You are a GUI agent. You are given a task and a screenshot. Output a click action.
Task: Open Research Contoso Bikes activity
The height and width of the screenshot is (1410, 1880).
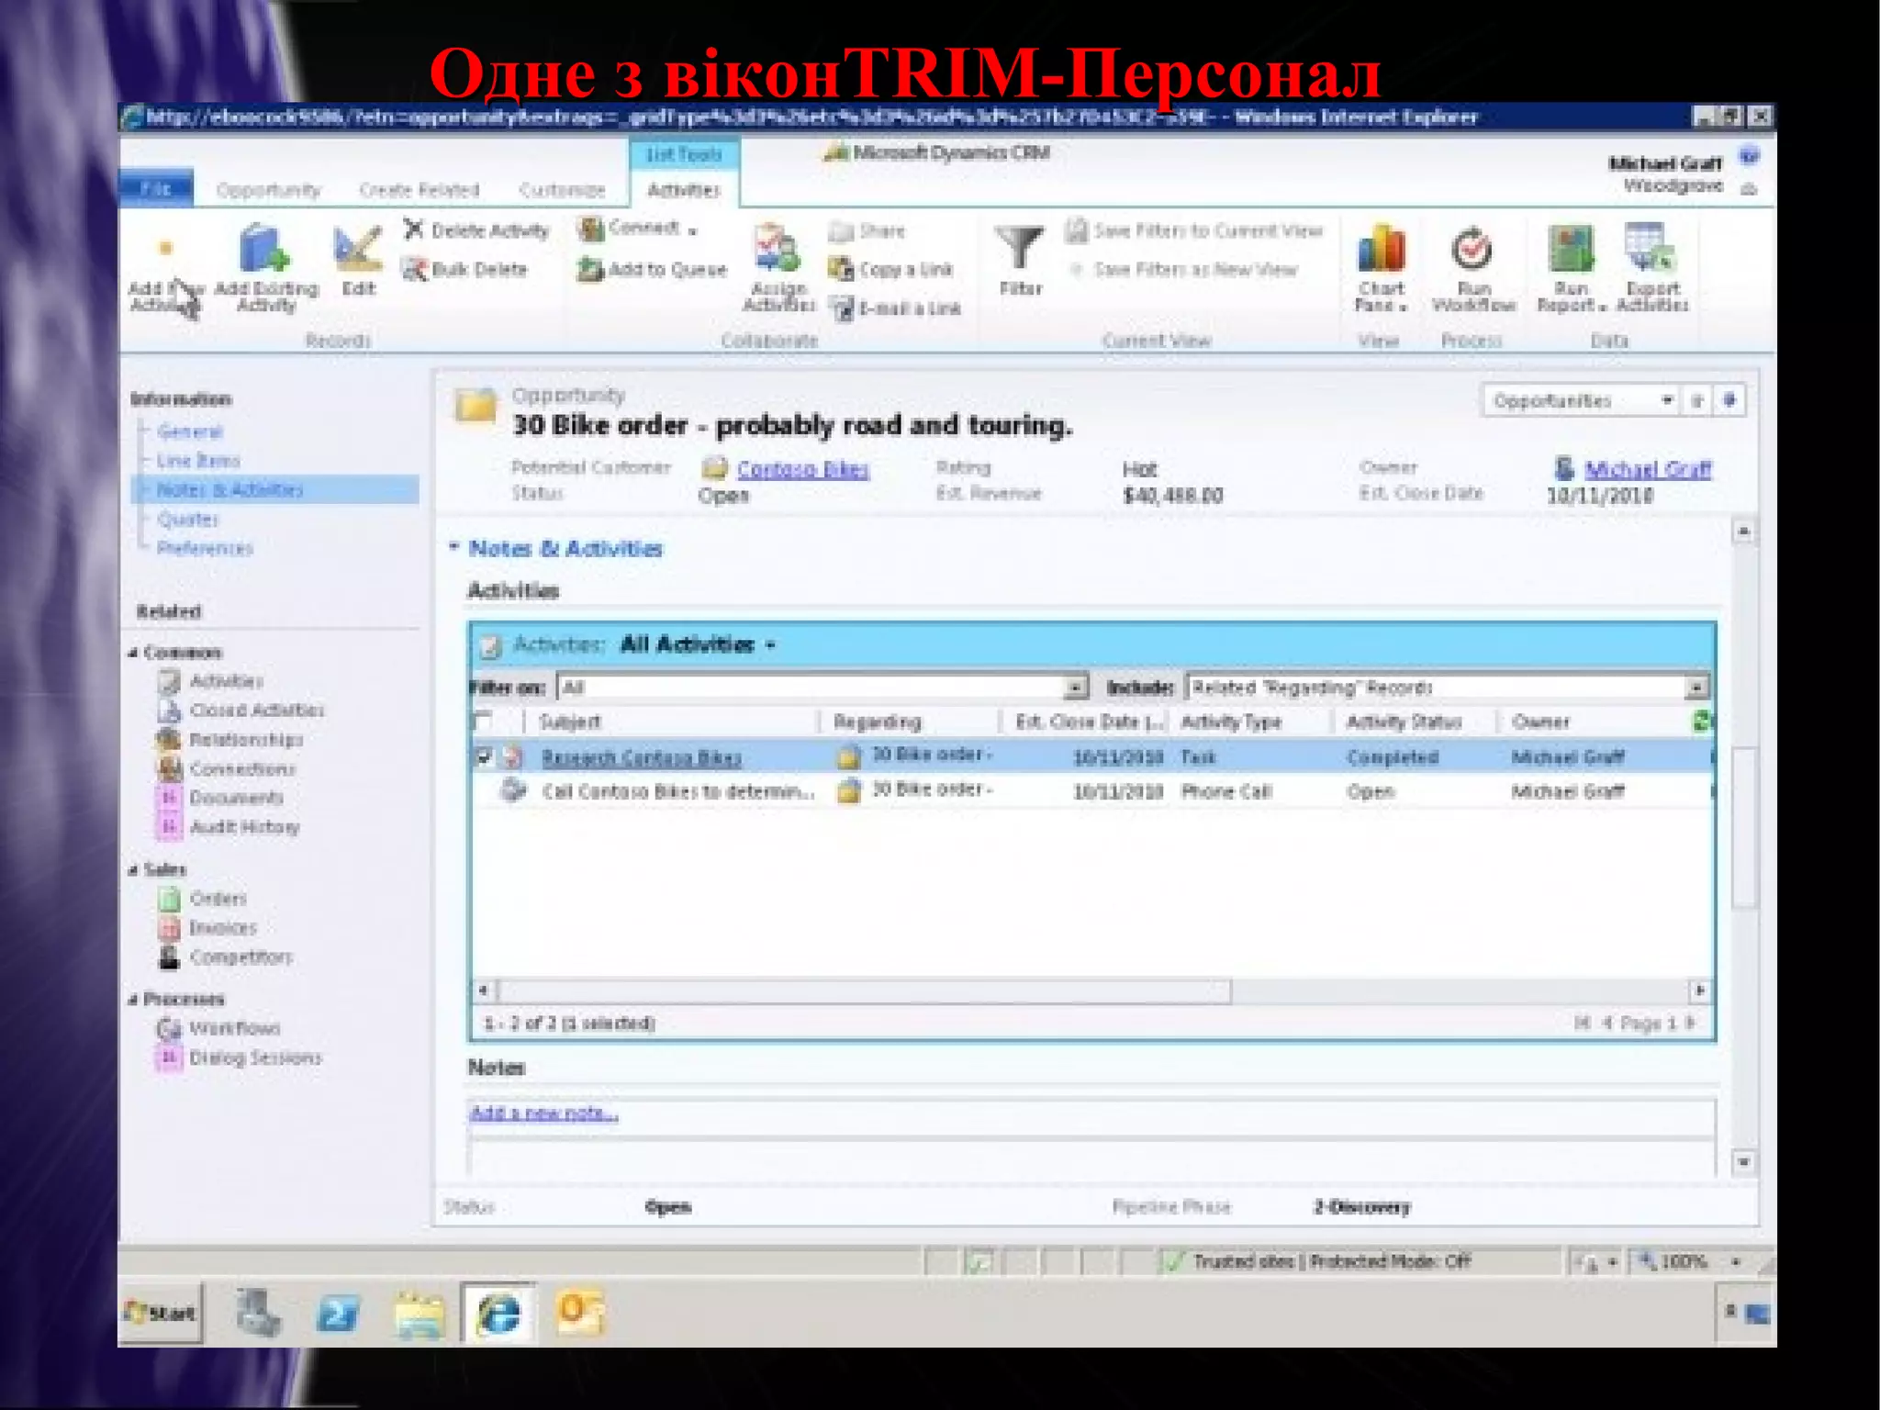click(641, 757)
